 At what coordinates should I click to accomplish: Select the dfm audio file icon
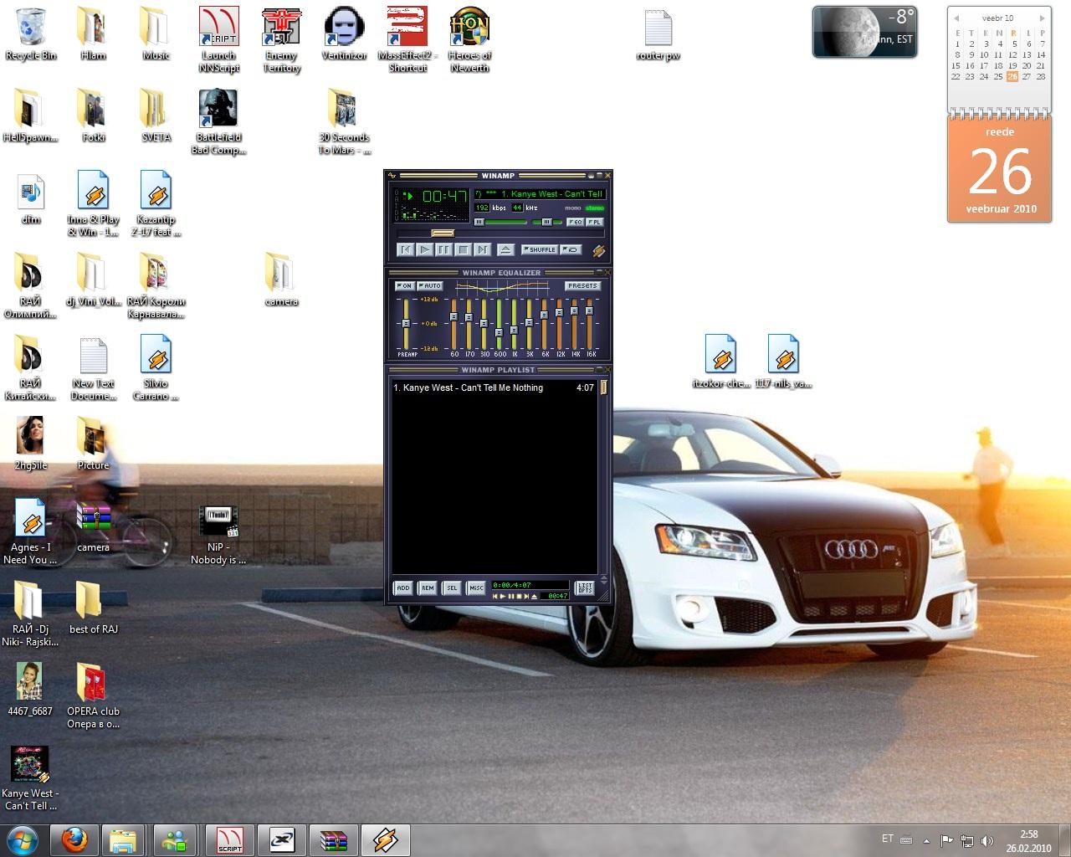[31, 199]
